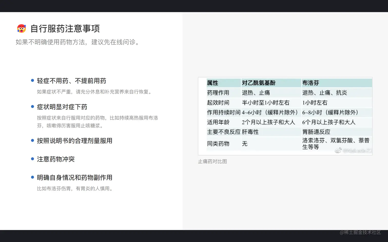Image resolution: width=388 pixels, height=242 pixels.
Task: Click the heading 明确自身情况和药物副作用
Action: pos(75,178)
